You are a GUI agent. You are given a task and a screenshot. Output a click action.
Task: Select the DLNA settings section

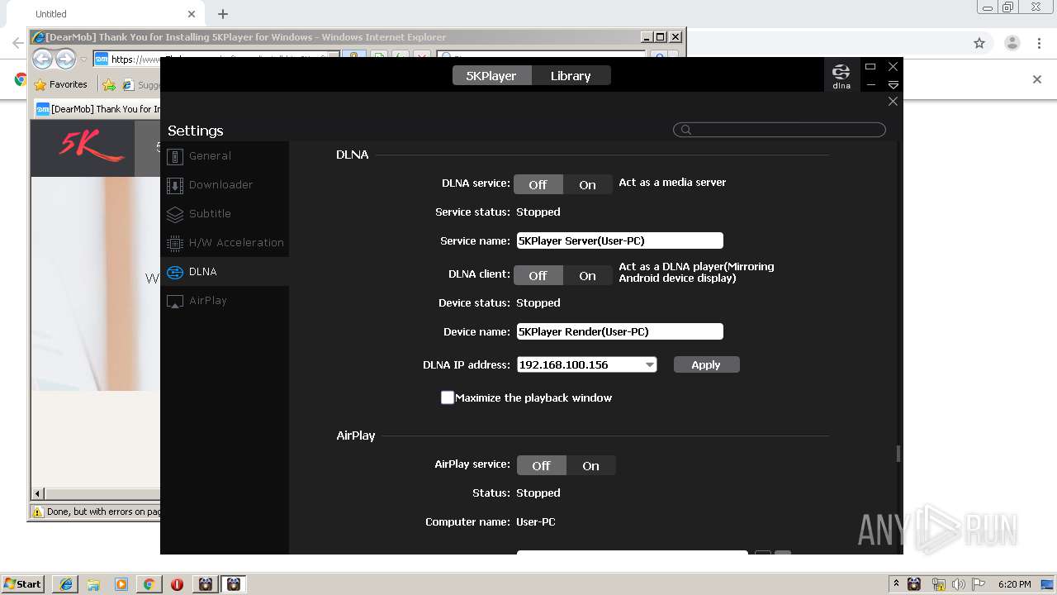(x=225, y=271)
